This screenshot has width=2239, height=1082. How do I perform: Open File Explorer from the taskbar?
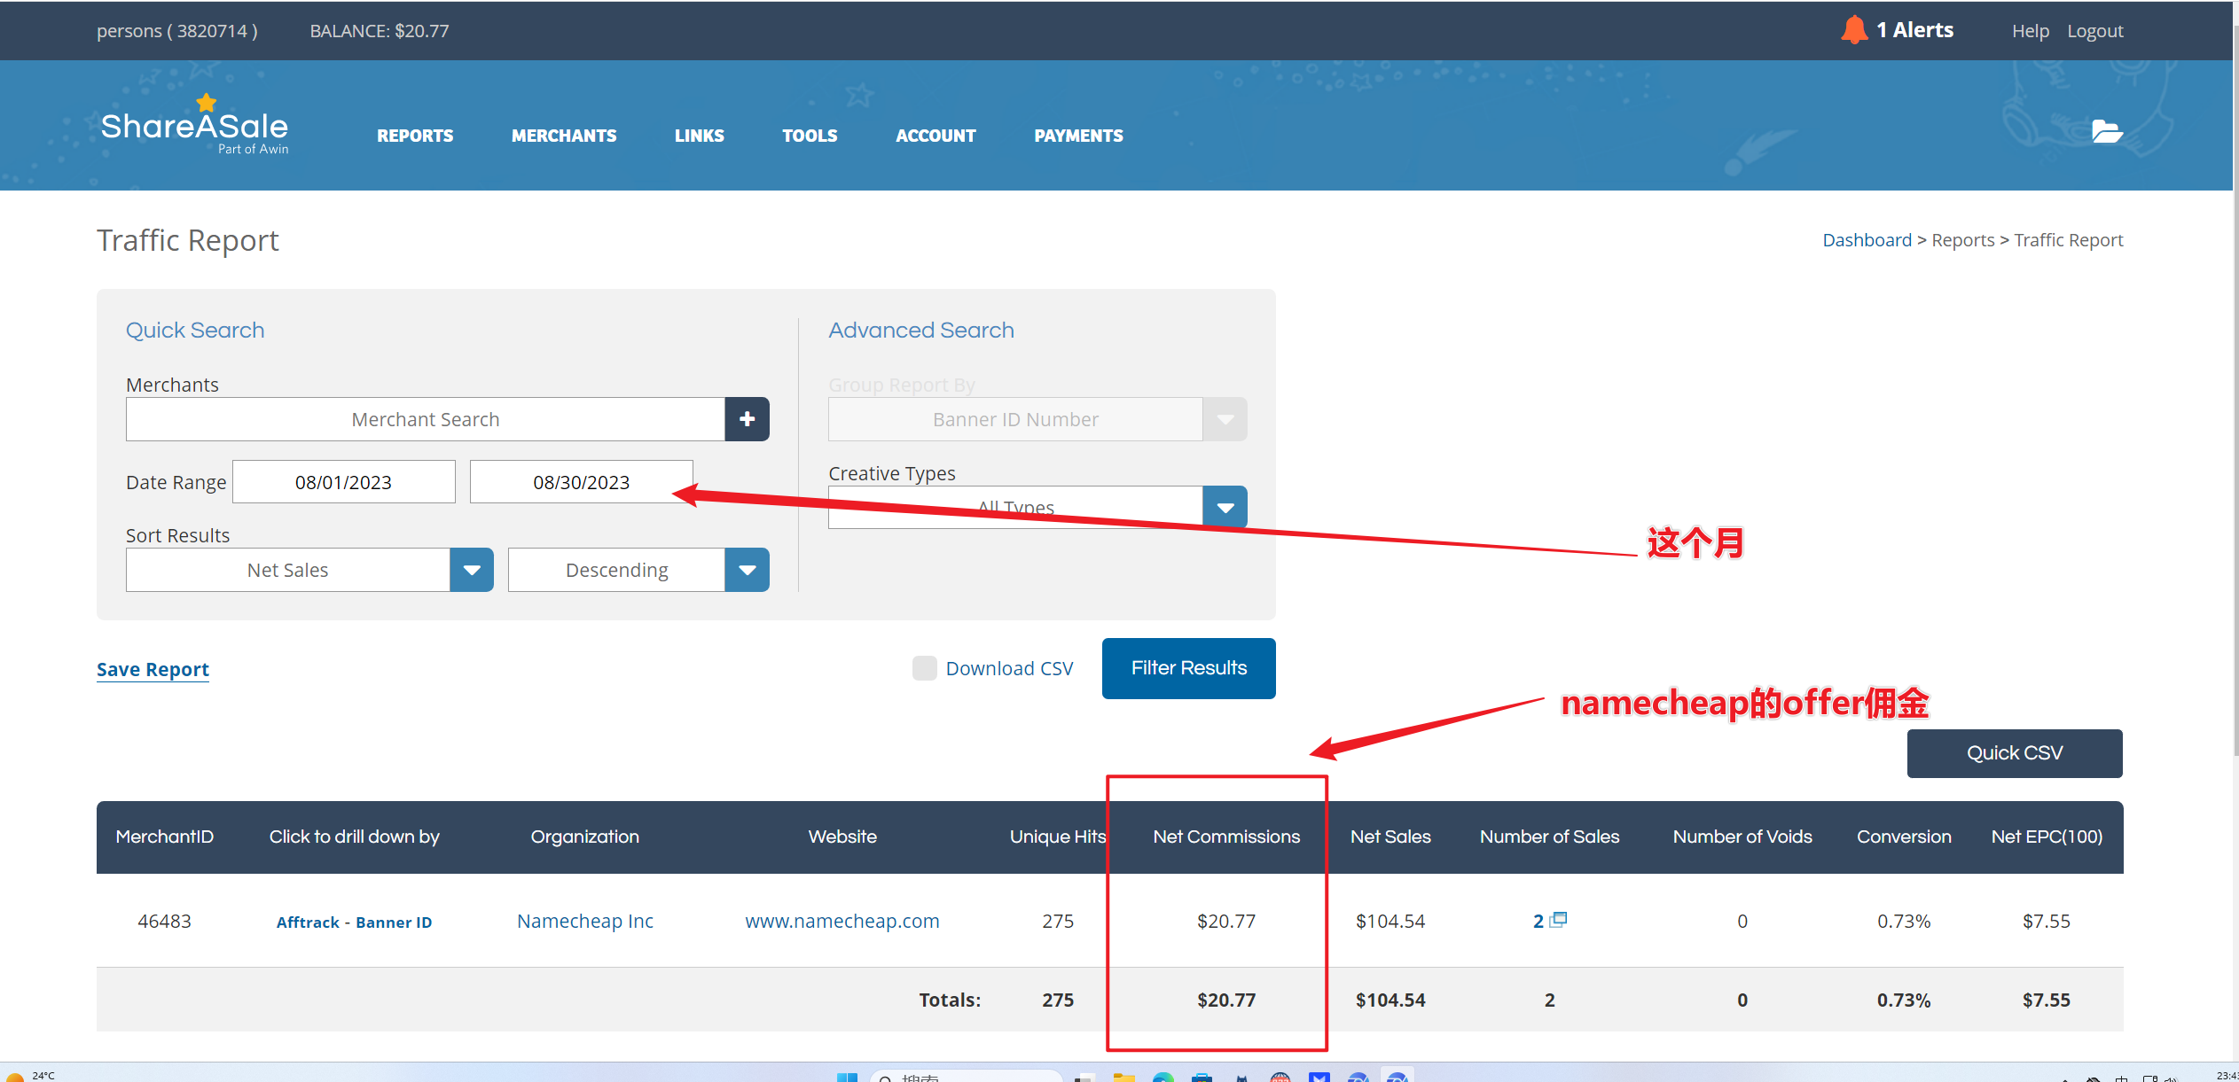tap(1123, 1077)
